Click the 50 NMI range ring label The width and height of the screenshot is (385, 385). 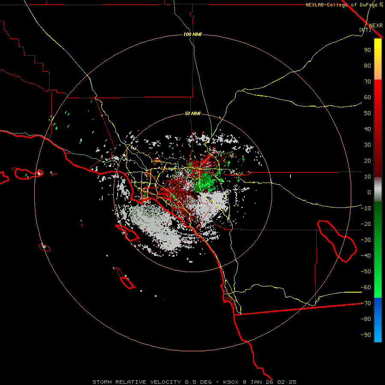[x=193, y=113]
